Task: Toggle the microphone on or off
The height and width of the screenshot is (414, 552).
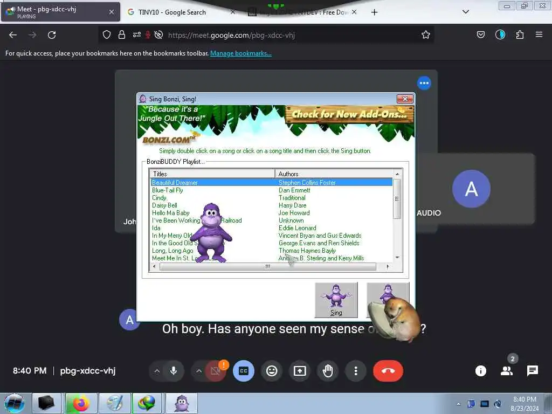Action: tap(173, 371)
